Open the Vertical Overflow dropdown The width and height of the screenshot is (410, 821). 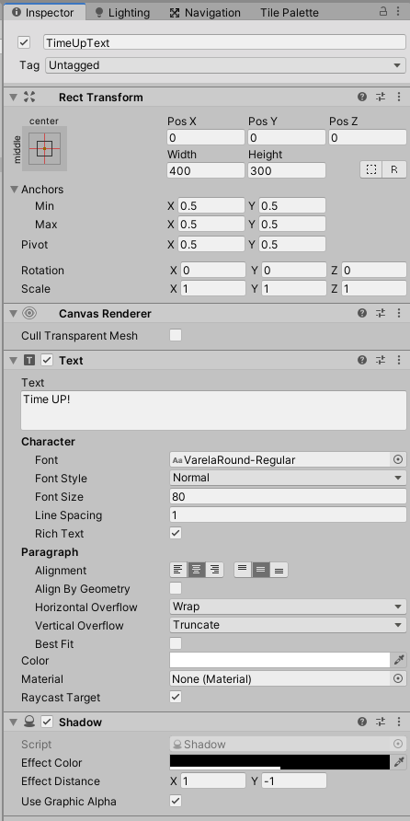288,625
